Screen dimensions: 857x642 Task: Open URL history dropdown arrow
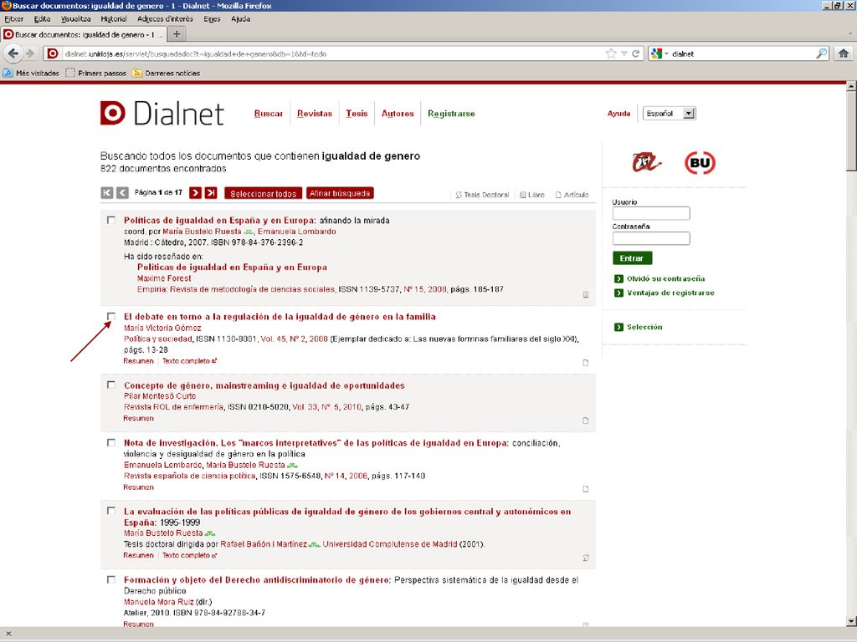click(x=624, y=53)
